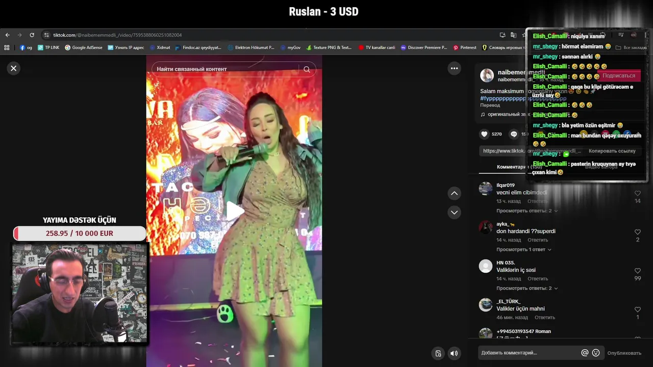
Task: Toggle the auto-scroll icon beside volume
Action: click(x=438, y=353)
